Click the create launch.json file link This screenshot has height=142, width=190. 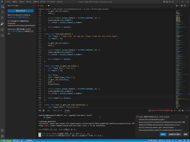tap(18, 17)
